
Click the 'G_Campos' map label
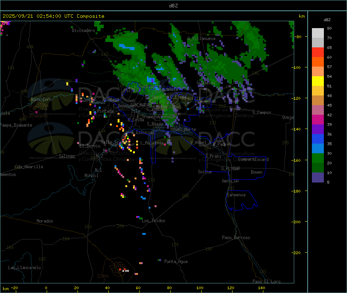[262, 112]
